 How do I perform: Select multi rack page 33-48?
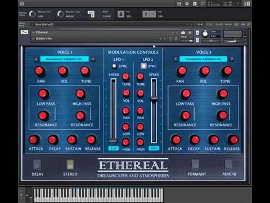(x=219, y=24)
